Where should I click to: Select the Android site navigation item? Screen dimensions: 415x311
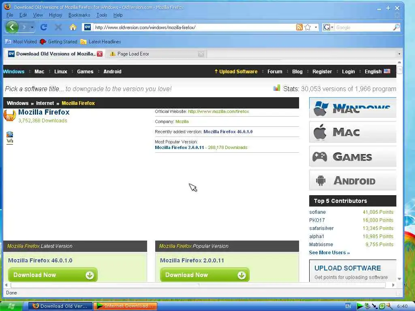[x=112, y=71]
